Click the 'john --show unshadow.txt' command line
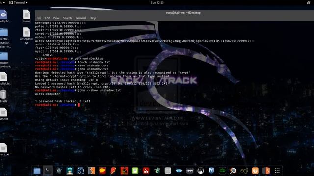The height and width of the screenshot is (176, 314). [x=78, y=90]
